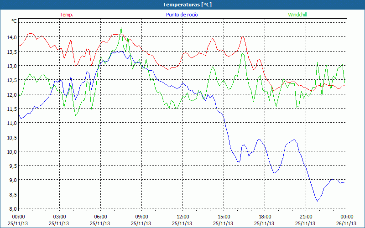365x228 pixels.
Task: Click the "13,0" y-axis value
Action: (x=12, y=66)
